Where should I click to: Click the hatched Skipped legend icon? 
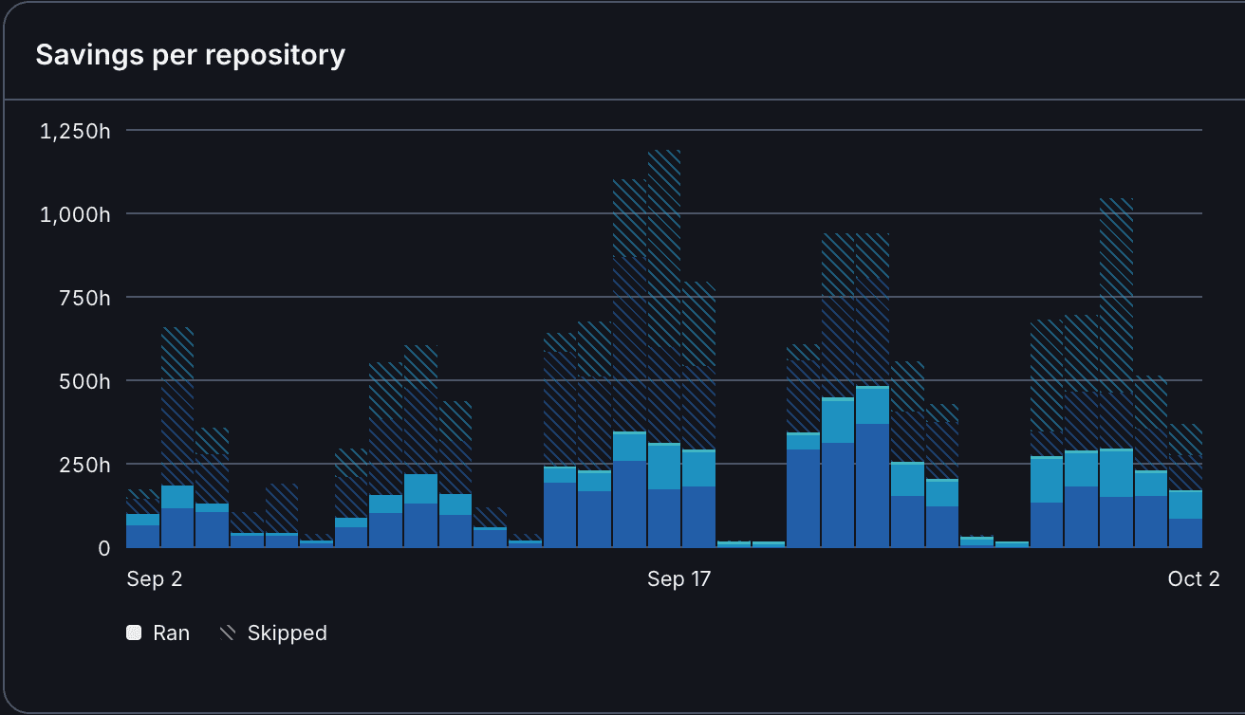click(228, 633)
